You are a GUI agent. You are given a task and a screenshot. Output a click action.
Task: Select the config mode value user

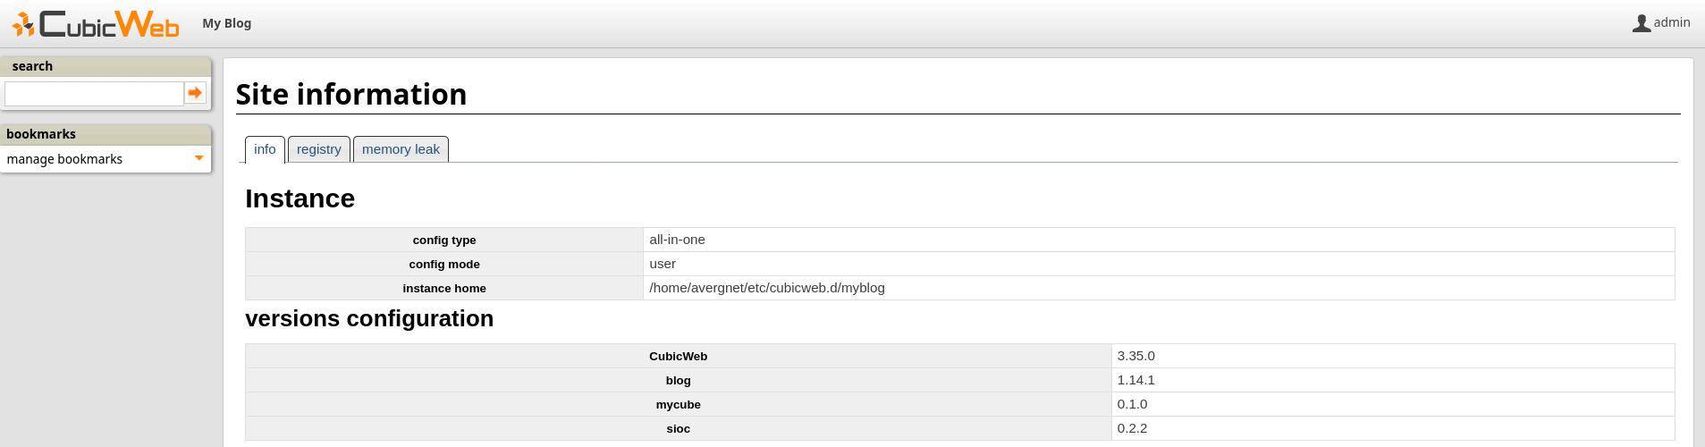point(663,264)
